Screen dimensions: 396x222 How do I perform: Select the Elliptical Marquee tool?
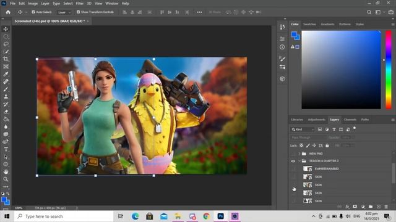(6, 36)
